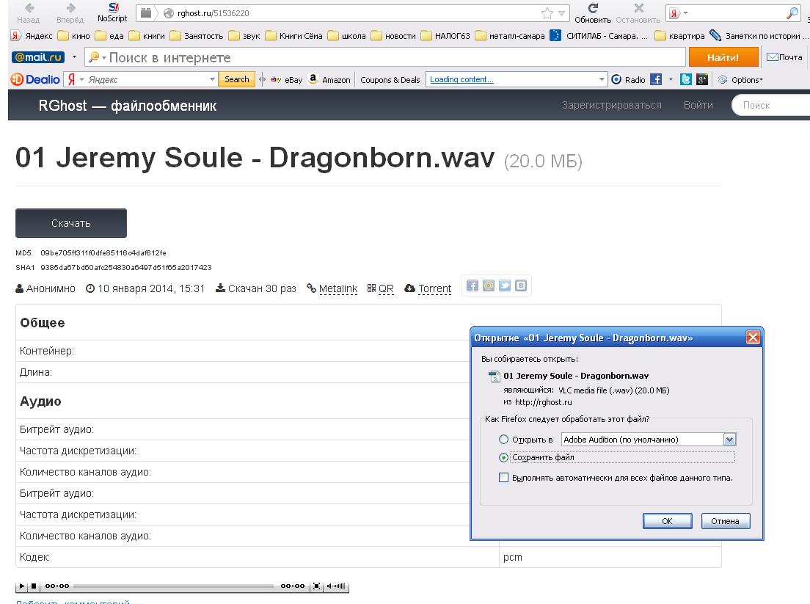Toggle fullscreen icon in the audio player

316,586
